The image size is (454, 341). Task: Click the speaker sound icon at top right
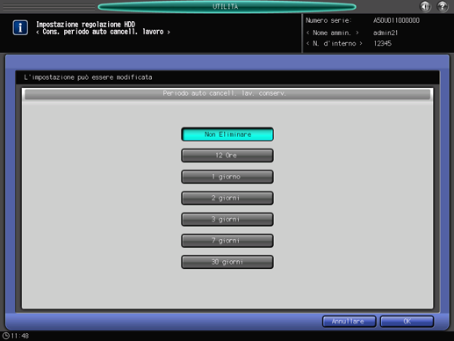pyautogui.click(x=425, y=6)
